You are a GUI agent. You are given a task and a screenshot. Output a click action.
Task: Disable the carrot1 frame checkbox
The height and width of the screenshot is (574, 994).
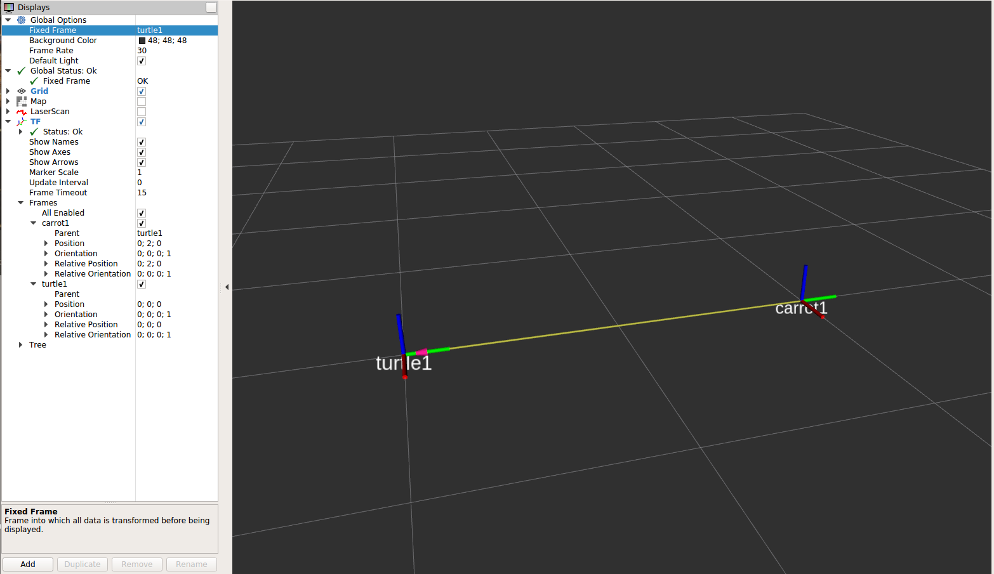coord(142,223)
